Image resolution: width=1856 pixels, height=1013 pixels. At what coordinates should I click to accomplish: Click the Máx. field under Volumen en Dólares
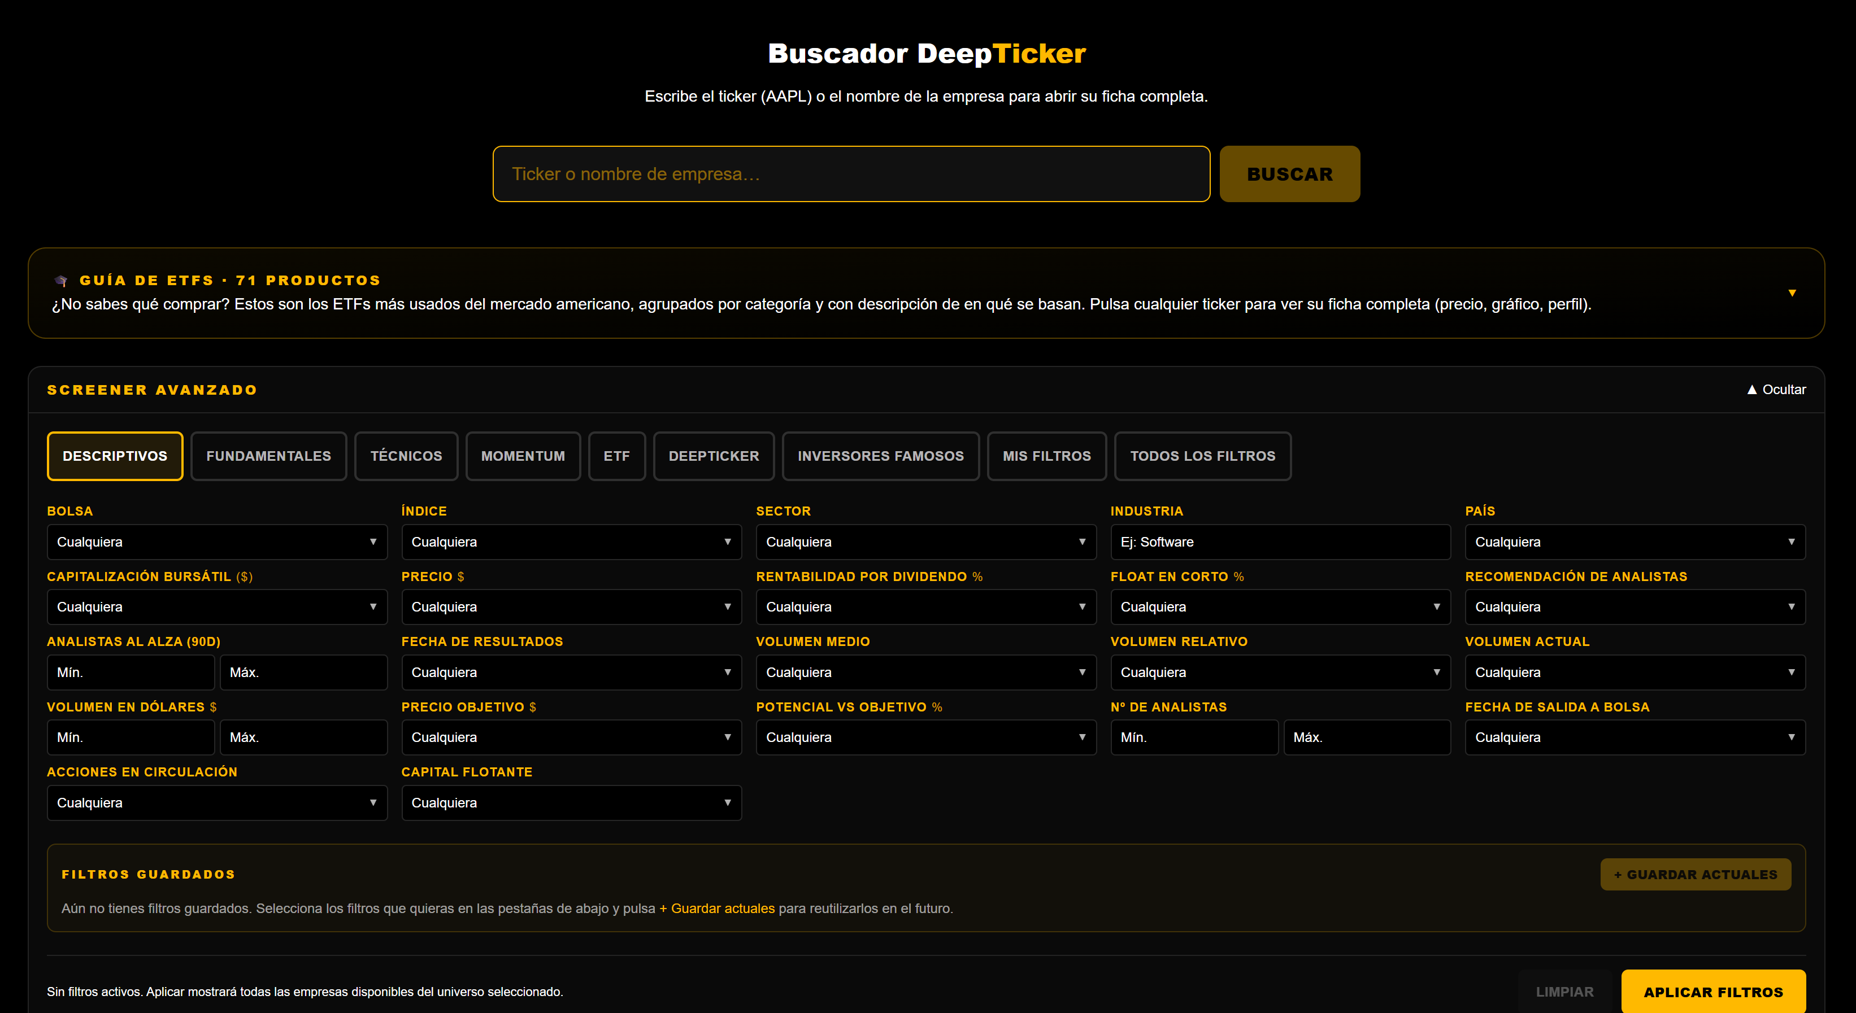pos(303,737)
